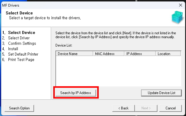Sort by Device Name column header

[x=74, y=54]
